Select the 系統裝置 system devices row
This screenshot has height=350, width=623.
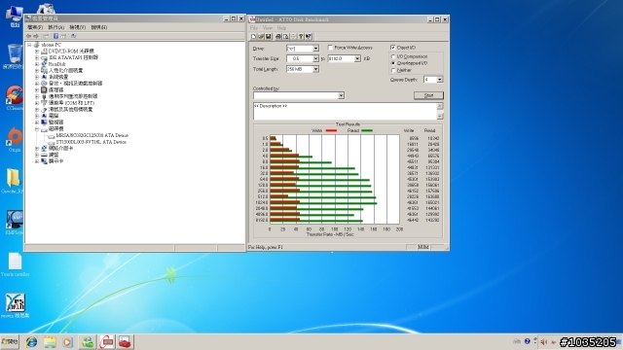(x=58, y=77)
